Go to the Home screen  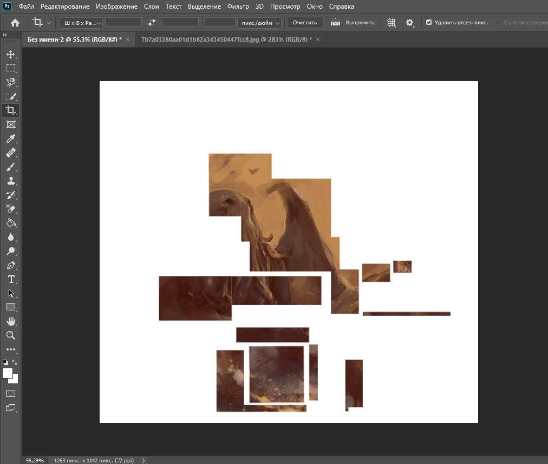coord(15,23)
